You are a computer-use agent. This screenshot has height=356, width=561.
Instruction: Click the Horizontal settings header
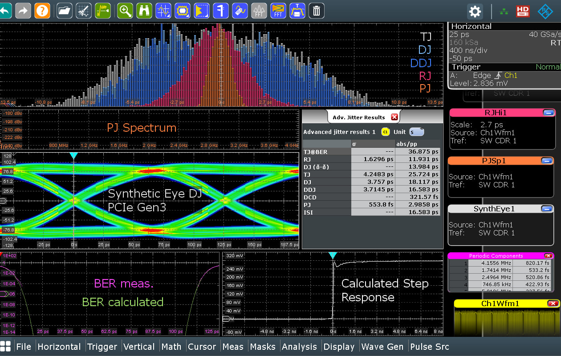pyautogui.click(x=471, y=26)
